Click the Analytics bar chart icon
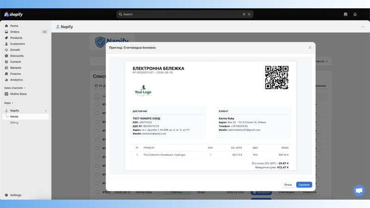 coord(6,80)
